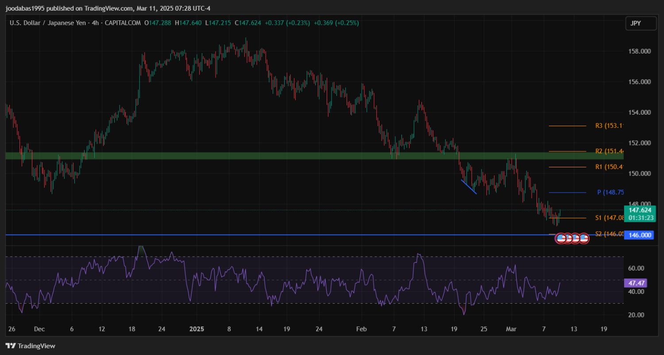Select the R1 pivot resistance label
The width and height of the screenshot is (664, 355).
(609, 167)
